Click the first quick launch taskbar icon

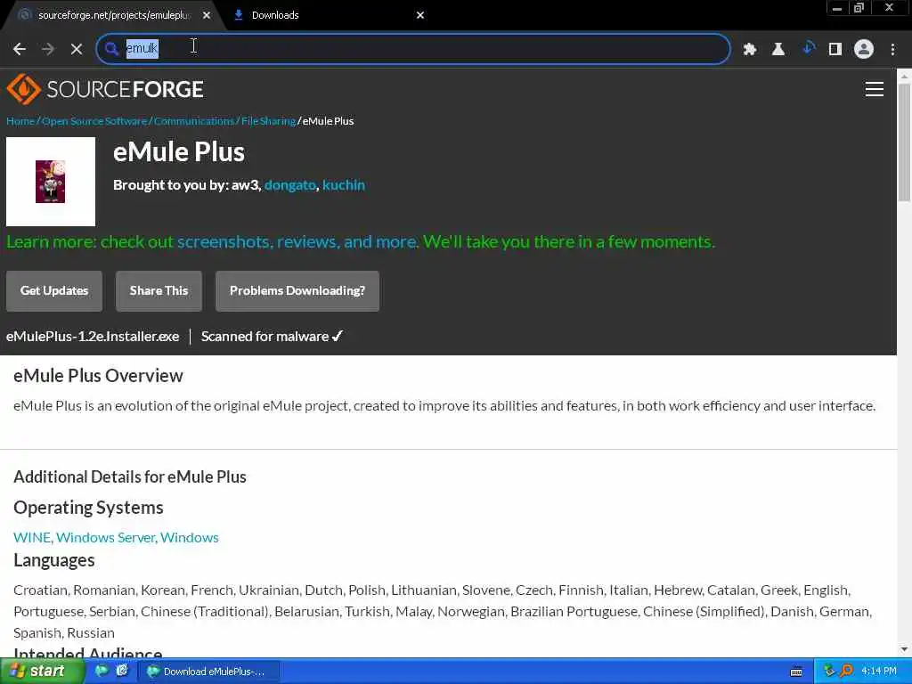(102, 672)
